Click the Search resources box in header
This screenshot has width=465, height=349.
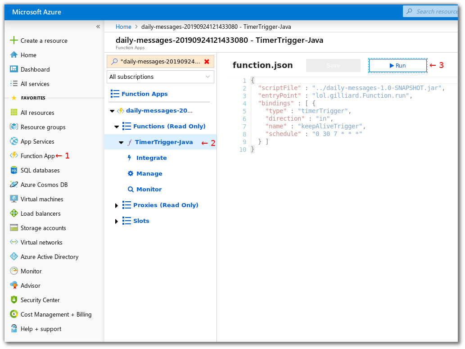point(430,11)
